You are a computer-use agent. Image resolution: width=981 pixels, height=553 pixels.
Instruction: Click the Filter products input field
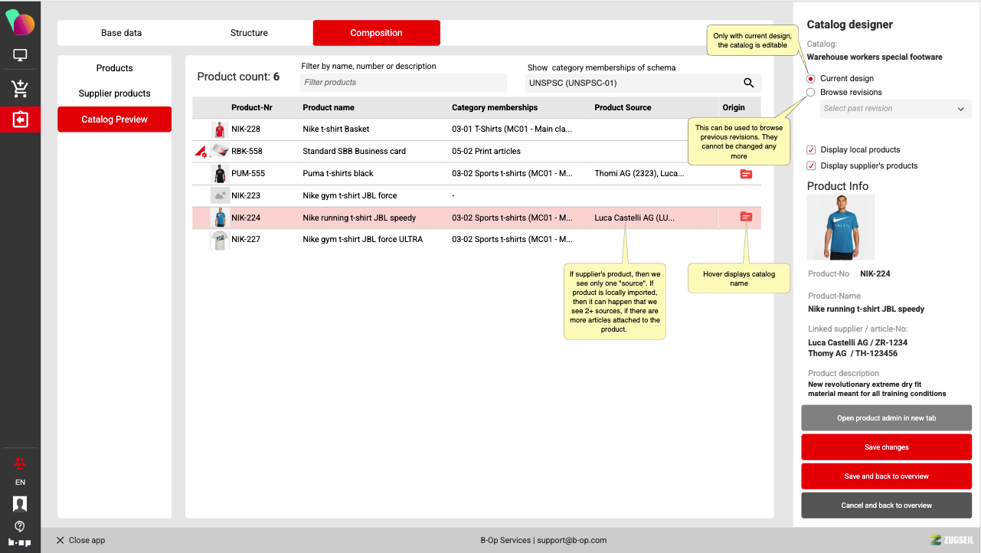(x=403, y=83)
